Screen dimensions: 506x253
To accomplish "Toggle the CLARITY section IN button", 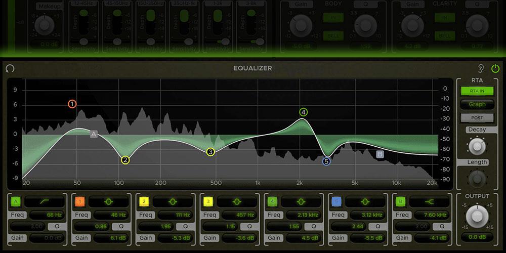I will click(x=445, y=18).
